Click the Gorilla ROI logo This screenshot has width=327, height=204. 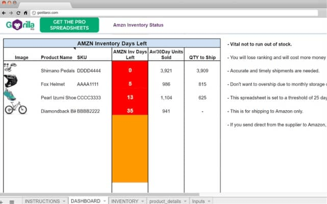(x=20, y=25)
